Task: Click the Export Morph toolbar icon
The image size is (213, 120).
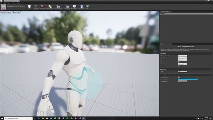Action: coord(82,7)
